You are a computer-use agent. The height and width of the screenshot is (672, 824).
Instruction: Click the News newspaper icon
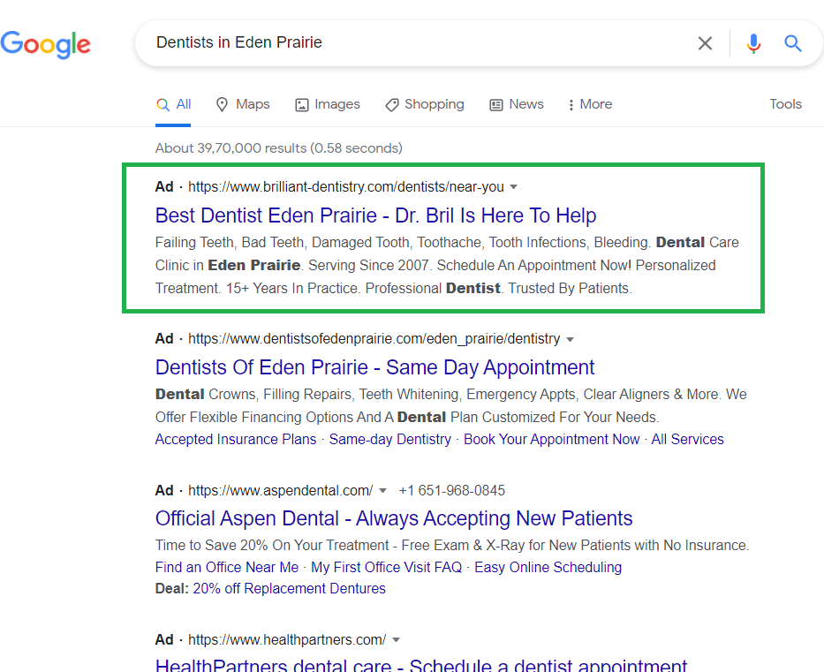coord(496,105)
